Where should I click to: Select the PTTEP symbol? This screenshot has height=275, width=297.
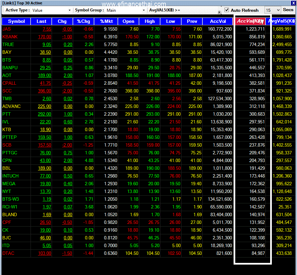(9, 137)
